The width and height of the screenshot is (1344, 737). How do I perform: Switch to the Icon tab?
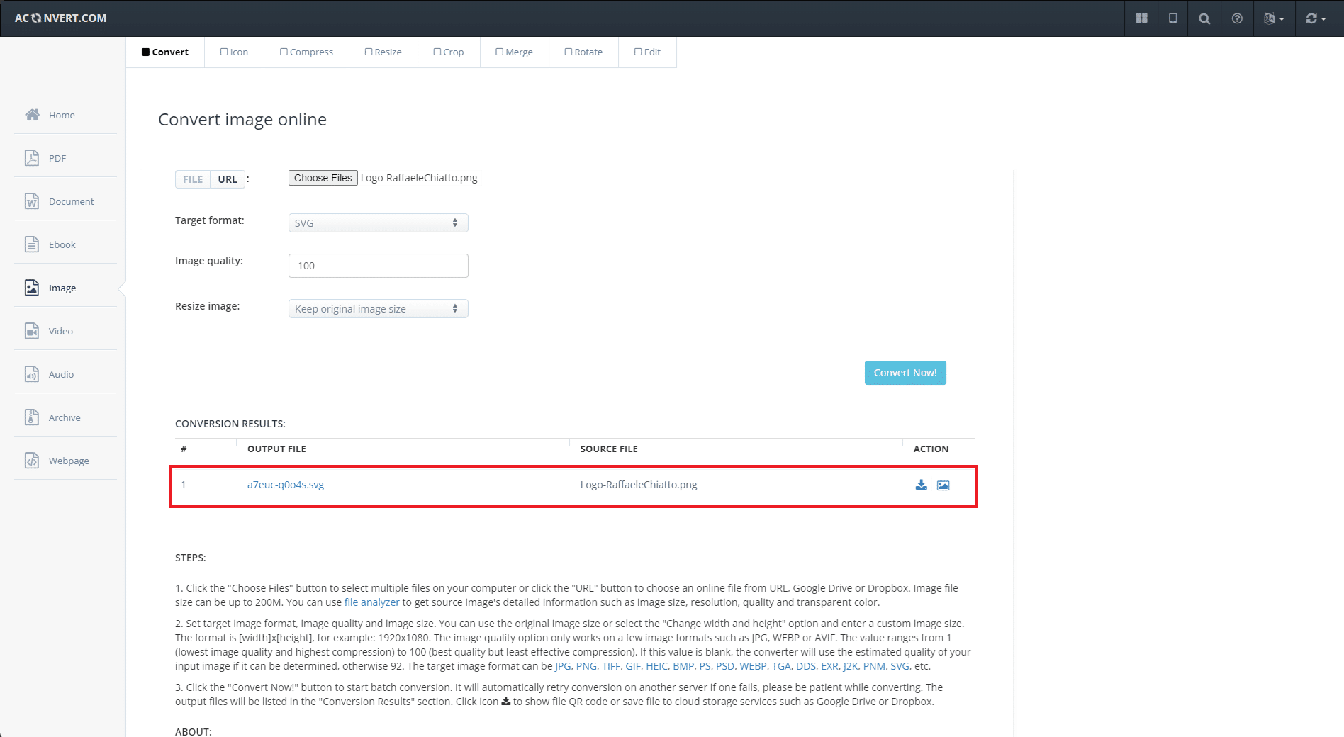[234, 52]
